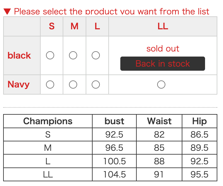
Task: Select black in size S
Action: click(50, 56)
